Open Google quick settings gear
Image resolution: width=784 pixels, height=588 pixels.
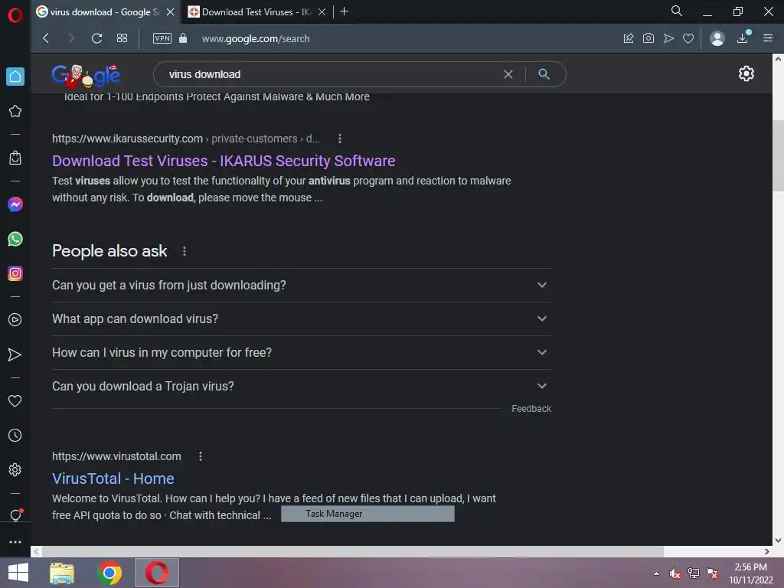(746, 73)
